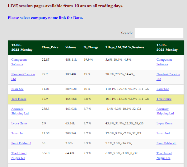Open Sanco Ind link in last column
Viewport: 187px width, 167px height.
(x=163, y=133)
